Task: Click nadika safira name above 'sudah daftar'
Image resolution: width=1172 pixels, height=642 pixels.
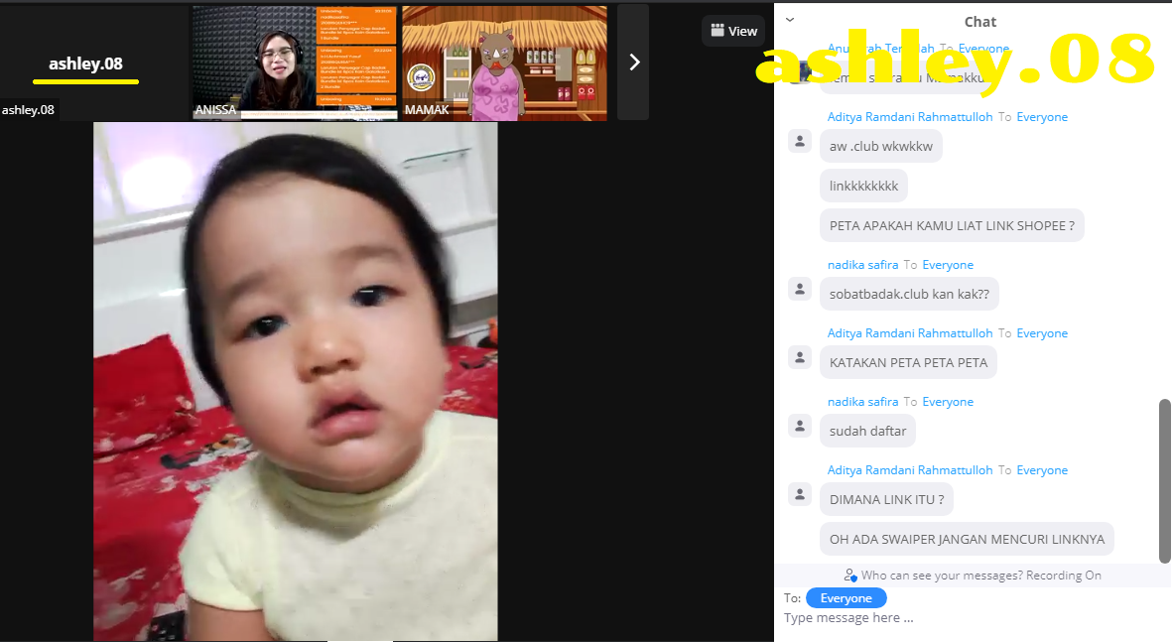Action: click(862, 402)
